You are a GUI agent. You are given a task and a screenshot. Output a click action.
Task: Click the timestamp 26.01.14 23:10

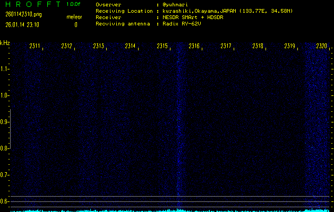click(22, 25)
